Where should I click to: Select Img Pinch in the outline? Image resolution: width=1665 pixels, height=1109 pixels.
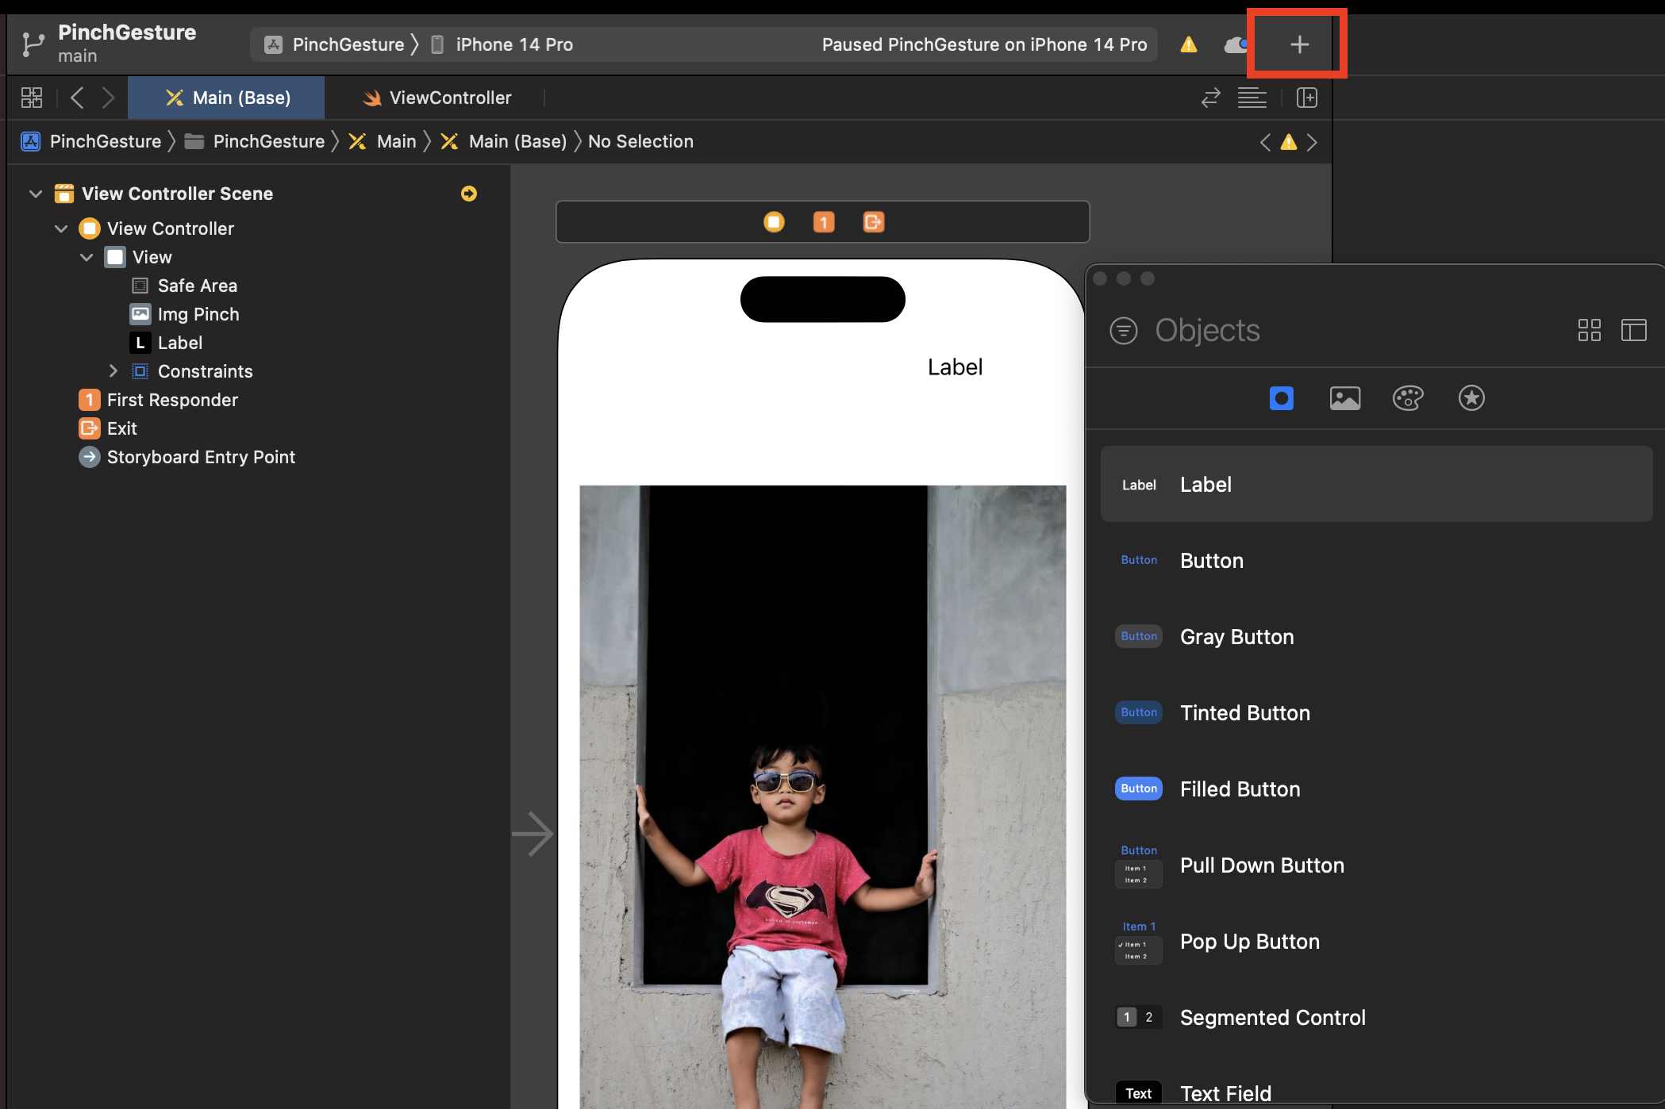coord(198,314)
